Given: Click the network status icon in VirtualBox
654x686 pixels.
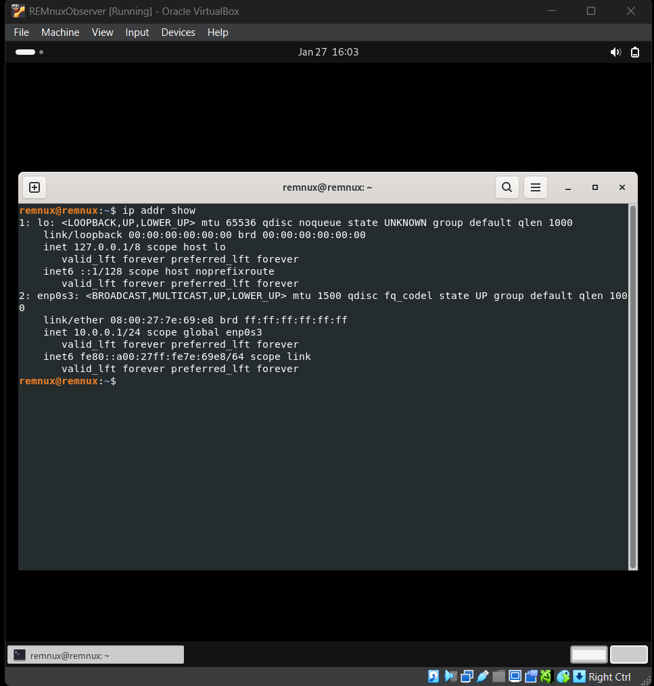Looking at the screenshot, I should 467,677.
